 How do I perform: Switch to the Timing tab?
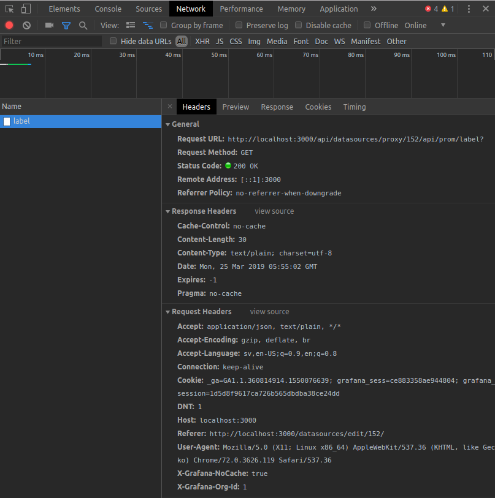pos(354,107)
